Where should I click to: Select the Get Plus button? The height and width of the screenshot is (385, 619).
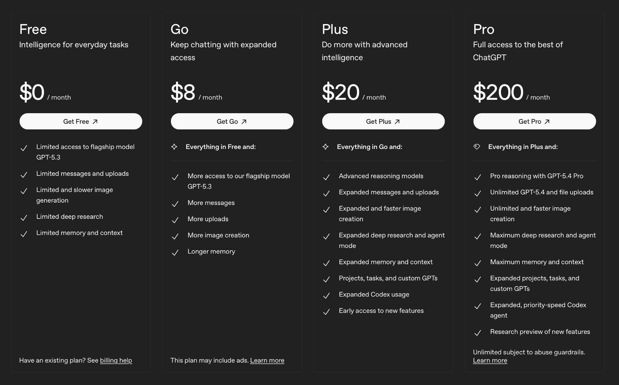pyautogui.click(x=383, y=121)
